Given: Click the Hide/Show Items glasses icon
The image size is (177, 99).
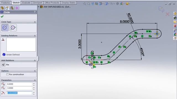Looking at the screenshot, I should [112, 4].
